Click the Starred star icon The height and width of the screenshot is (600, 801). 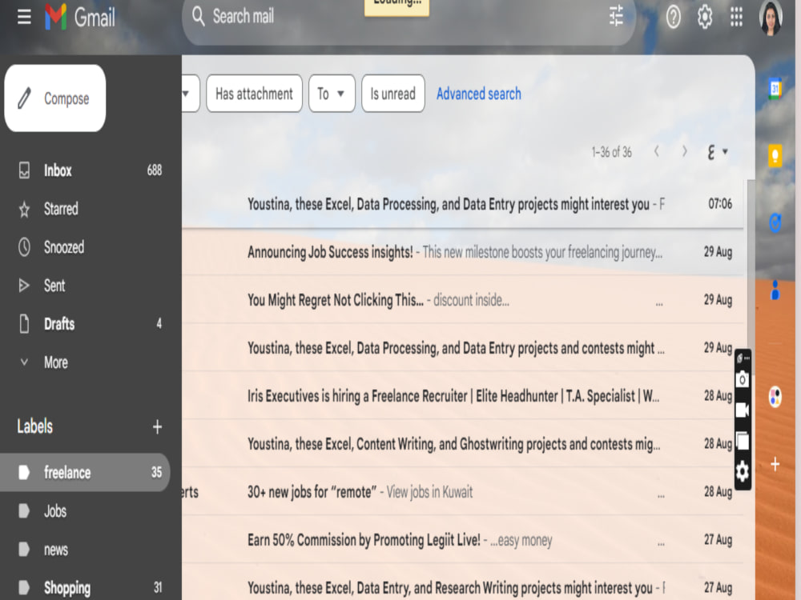[x=24, y=209]
